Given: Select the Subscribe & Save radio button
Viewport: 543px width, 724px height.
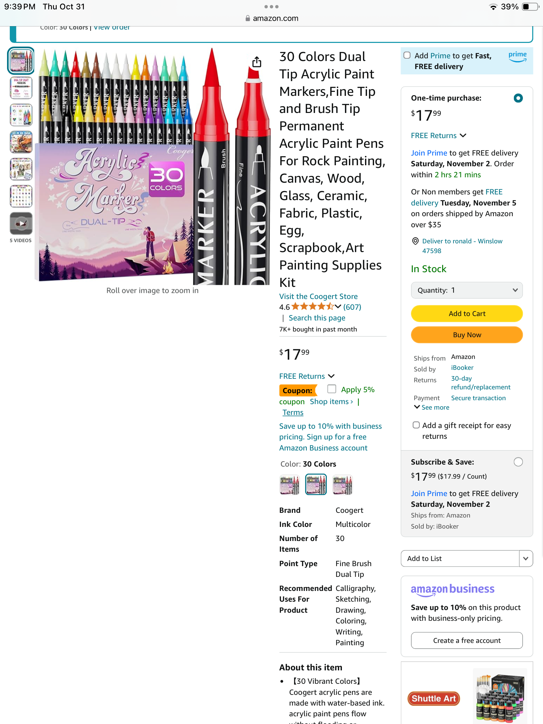Looking at the screenshot, I should pyautogui.click(x=518, y=462).
